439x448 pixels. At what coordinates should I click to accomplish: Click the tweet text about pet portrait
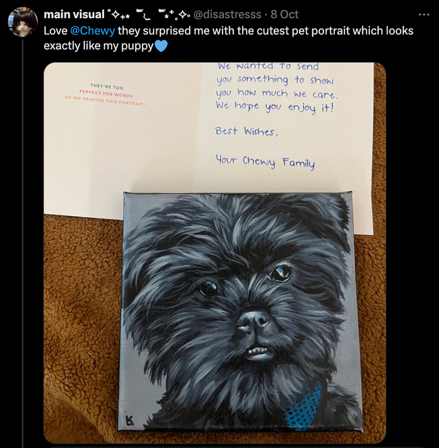click(x=228, y=38)
